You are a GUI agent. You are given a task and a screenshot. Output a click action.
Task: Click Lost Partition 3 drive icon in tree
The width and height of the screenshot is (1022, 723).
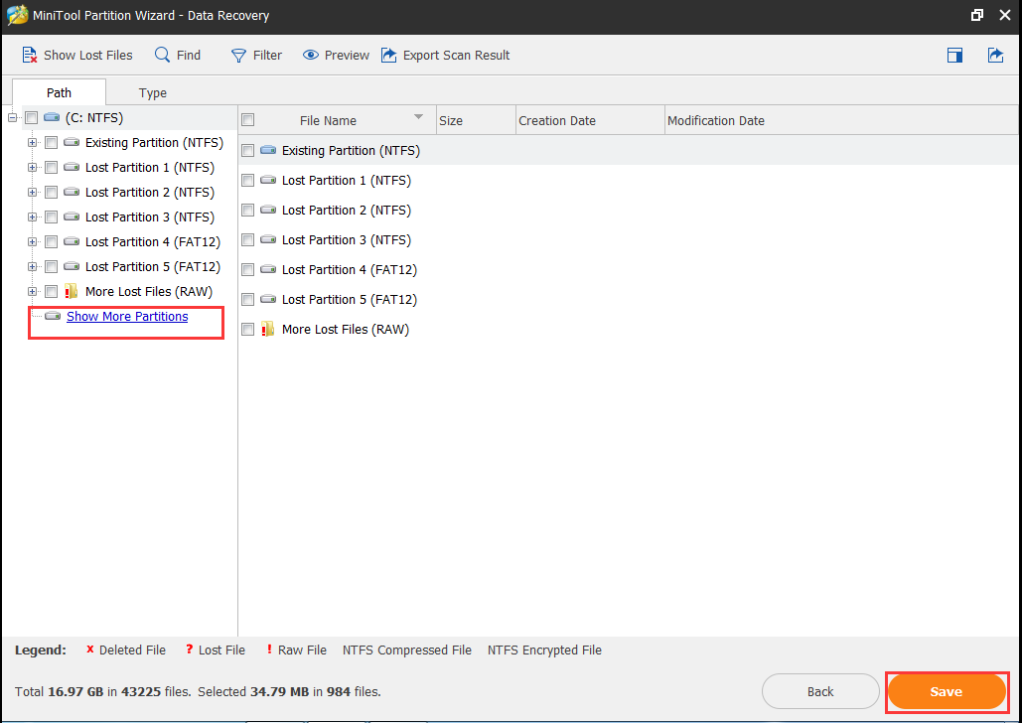[72, 217]
